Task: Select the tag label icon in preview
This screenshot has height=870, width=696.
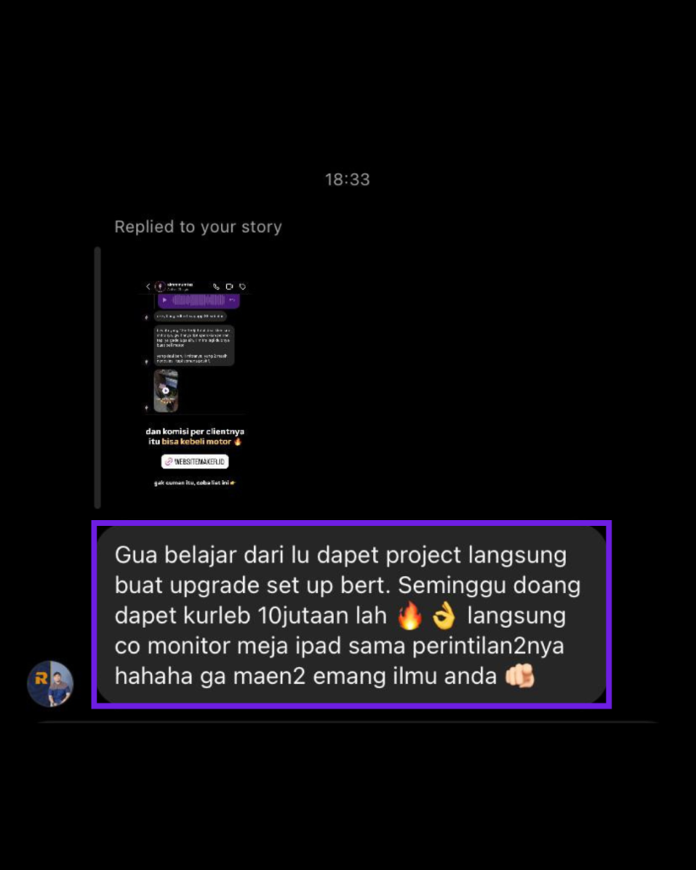Action: (242, 287)
